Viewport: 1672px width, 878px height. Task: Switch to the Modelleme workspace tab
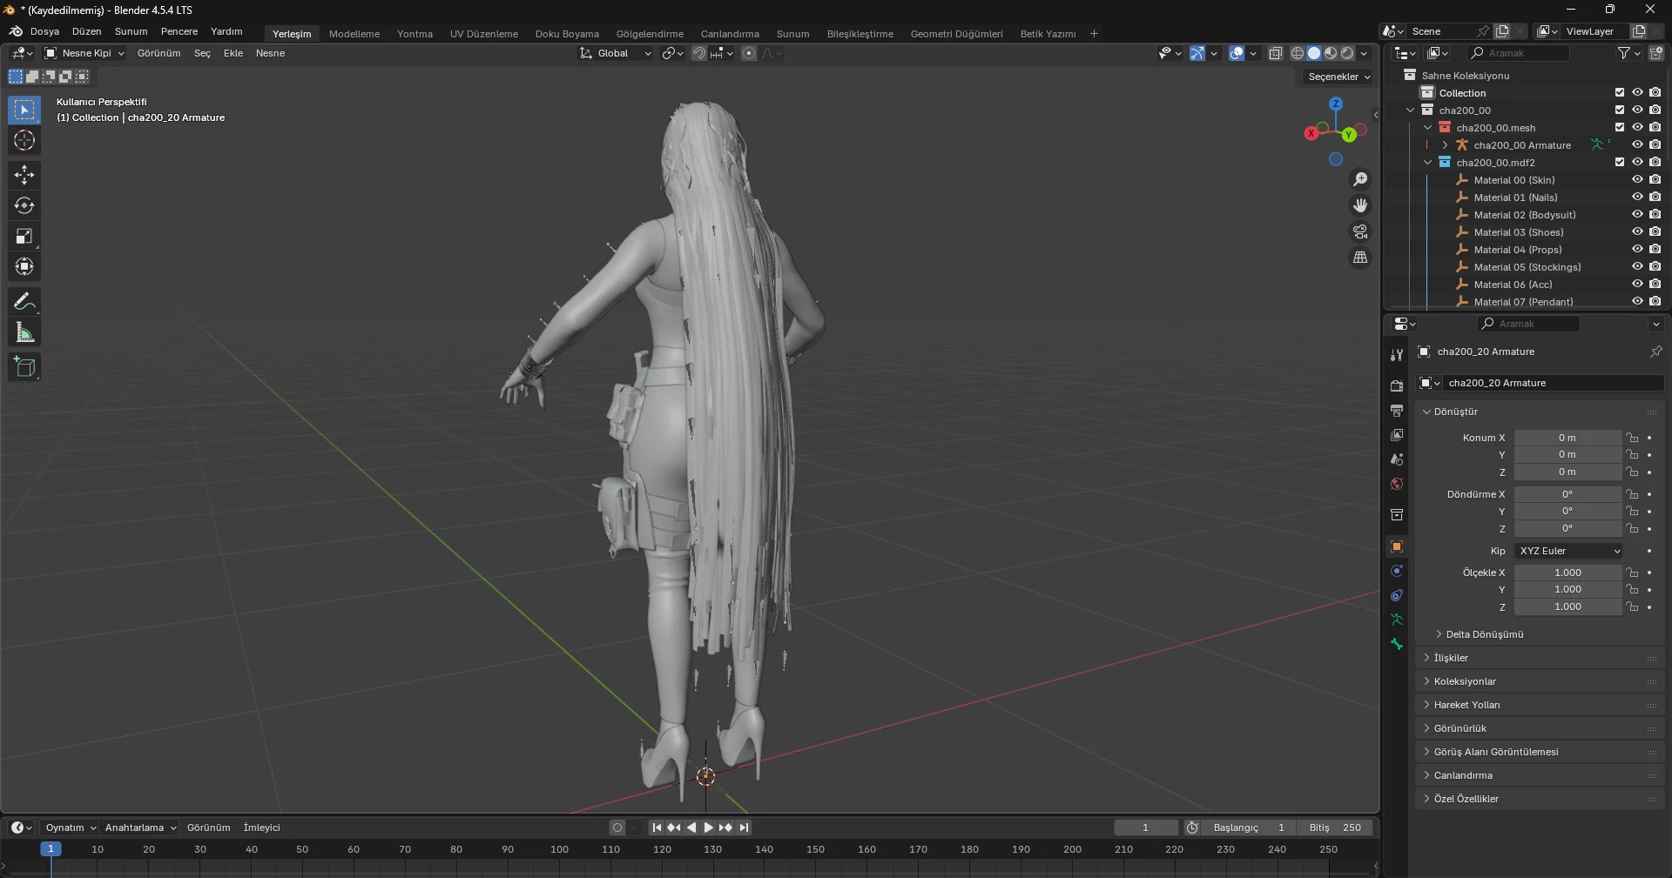(354, 34)
